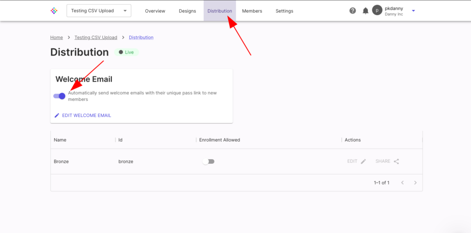
Task: Go to previous page arrow in table
Action: pyautogui.click(x=402, y=183)
